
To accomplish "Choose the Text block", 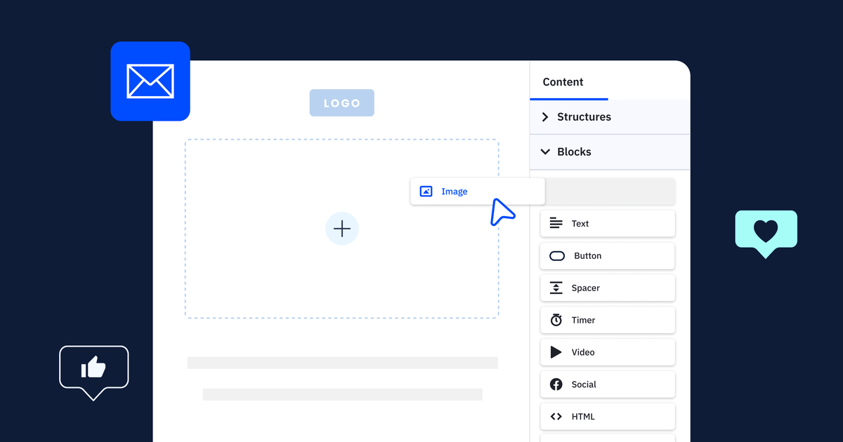I will (x=608, y=224).
